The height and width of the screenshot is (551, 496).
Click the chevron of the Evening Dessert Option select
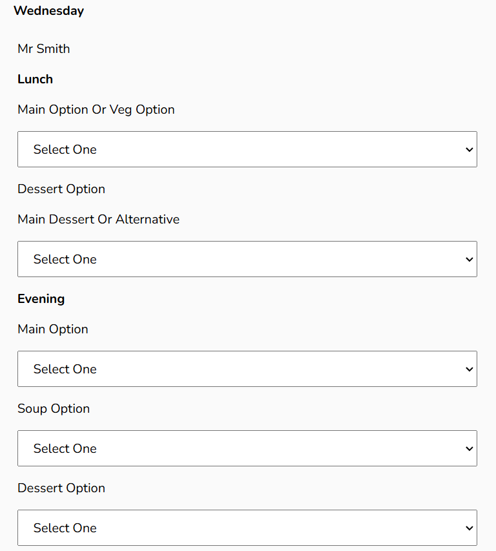click(469, 528)
